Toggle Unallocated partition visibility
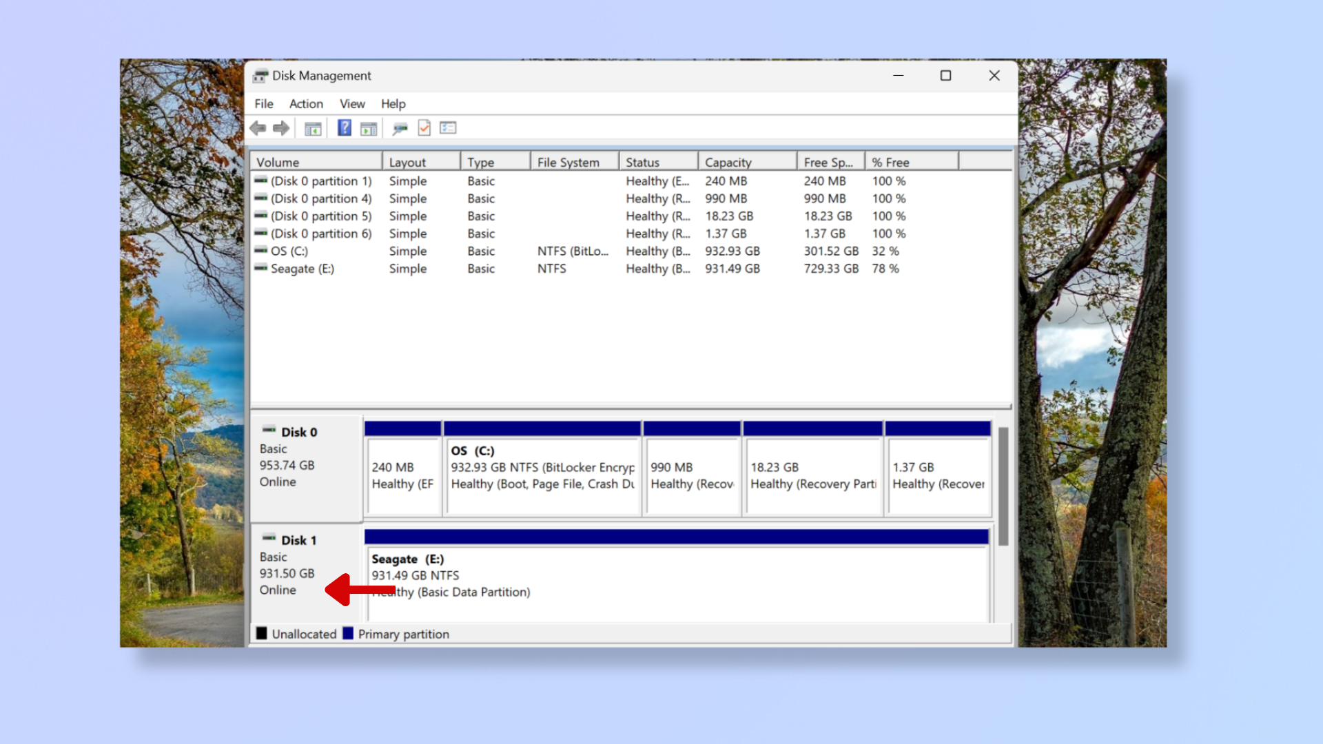Viewport: 1323px width, 744px height. [262, 633]
